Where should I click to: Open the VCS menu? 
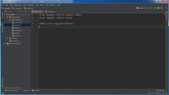click(x=47, y=5)
